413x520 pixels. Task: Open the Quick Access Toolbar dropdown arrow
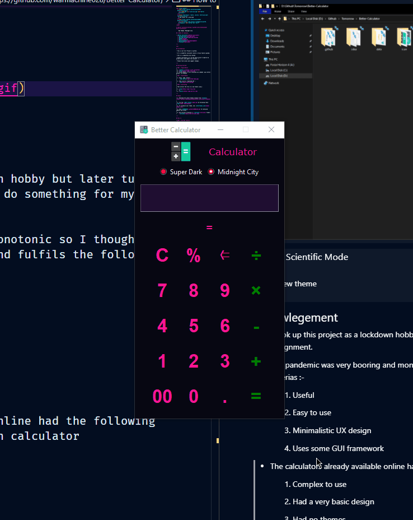(277, 6)
